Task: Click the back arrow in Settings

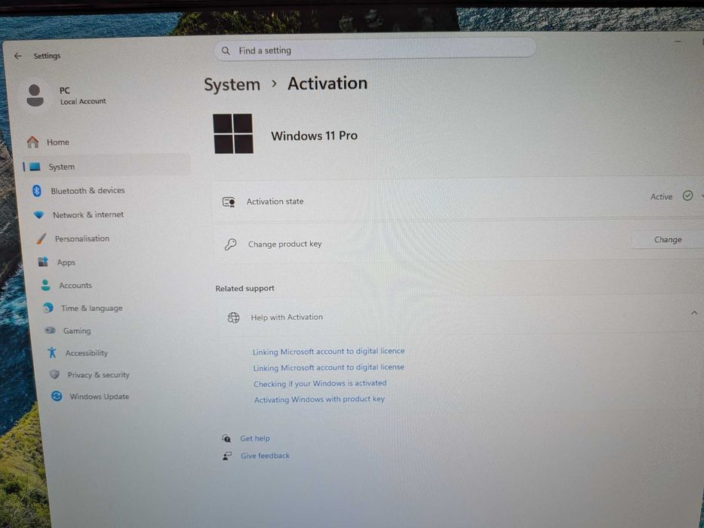Action: click(x=18, y=56)
